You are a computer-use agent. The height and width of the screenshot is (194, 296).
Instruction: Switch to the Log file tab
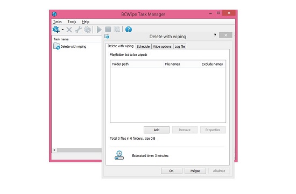point(180,46)
